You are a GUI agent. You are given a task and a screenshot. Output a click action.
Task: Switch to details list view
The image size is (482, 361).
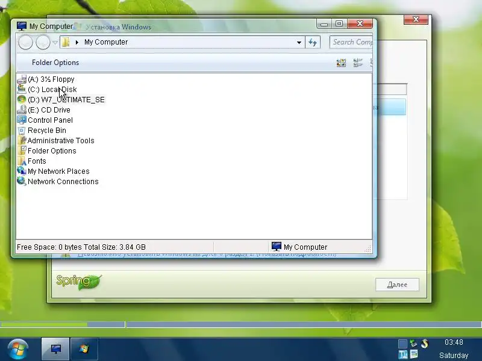point(358,63)
